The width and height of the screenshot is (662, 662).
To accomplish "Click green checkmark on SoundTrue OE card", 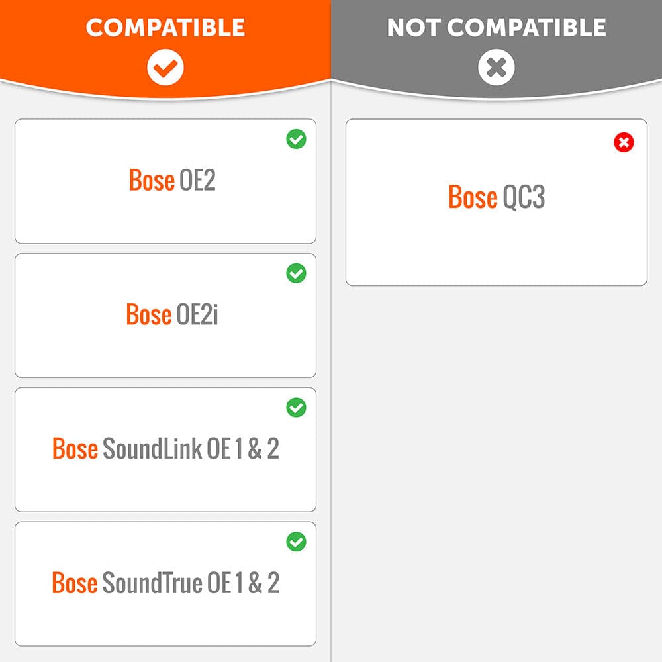I will coord(296,542).
